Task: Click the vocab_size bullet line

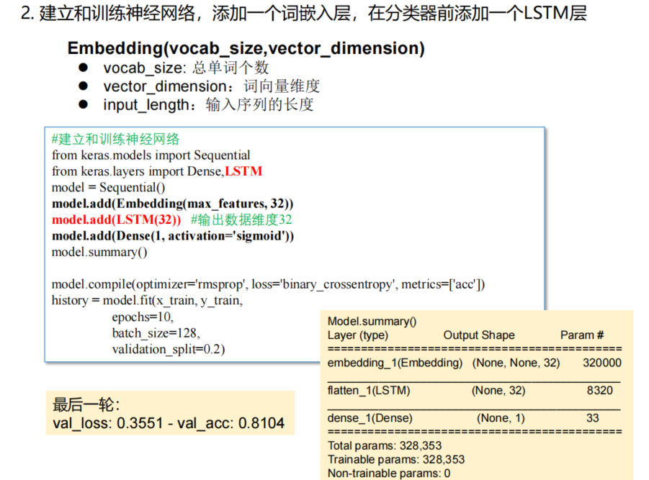Action: pyautogui.click(x=186, y=68)
